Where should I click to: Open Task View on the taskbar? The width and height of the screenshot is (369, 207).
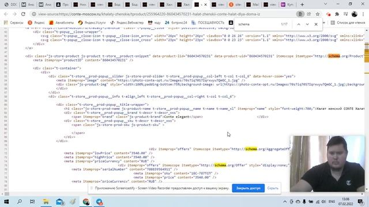(32, 202)
